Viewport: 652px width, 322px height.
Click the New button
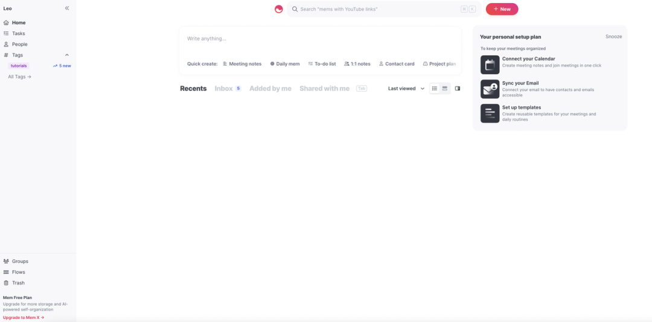coord(502,9)
